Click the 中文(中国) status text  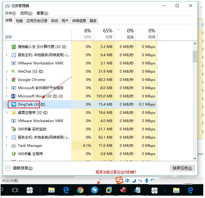tap(10, 181)
